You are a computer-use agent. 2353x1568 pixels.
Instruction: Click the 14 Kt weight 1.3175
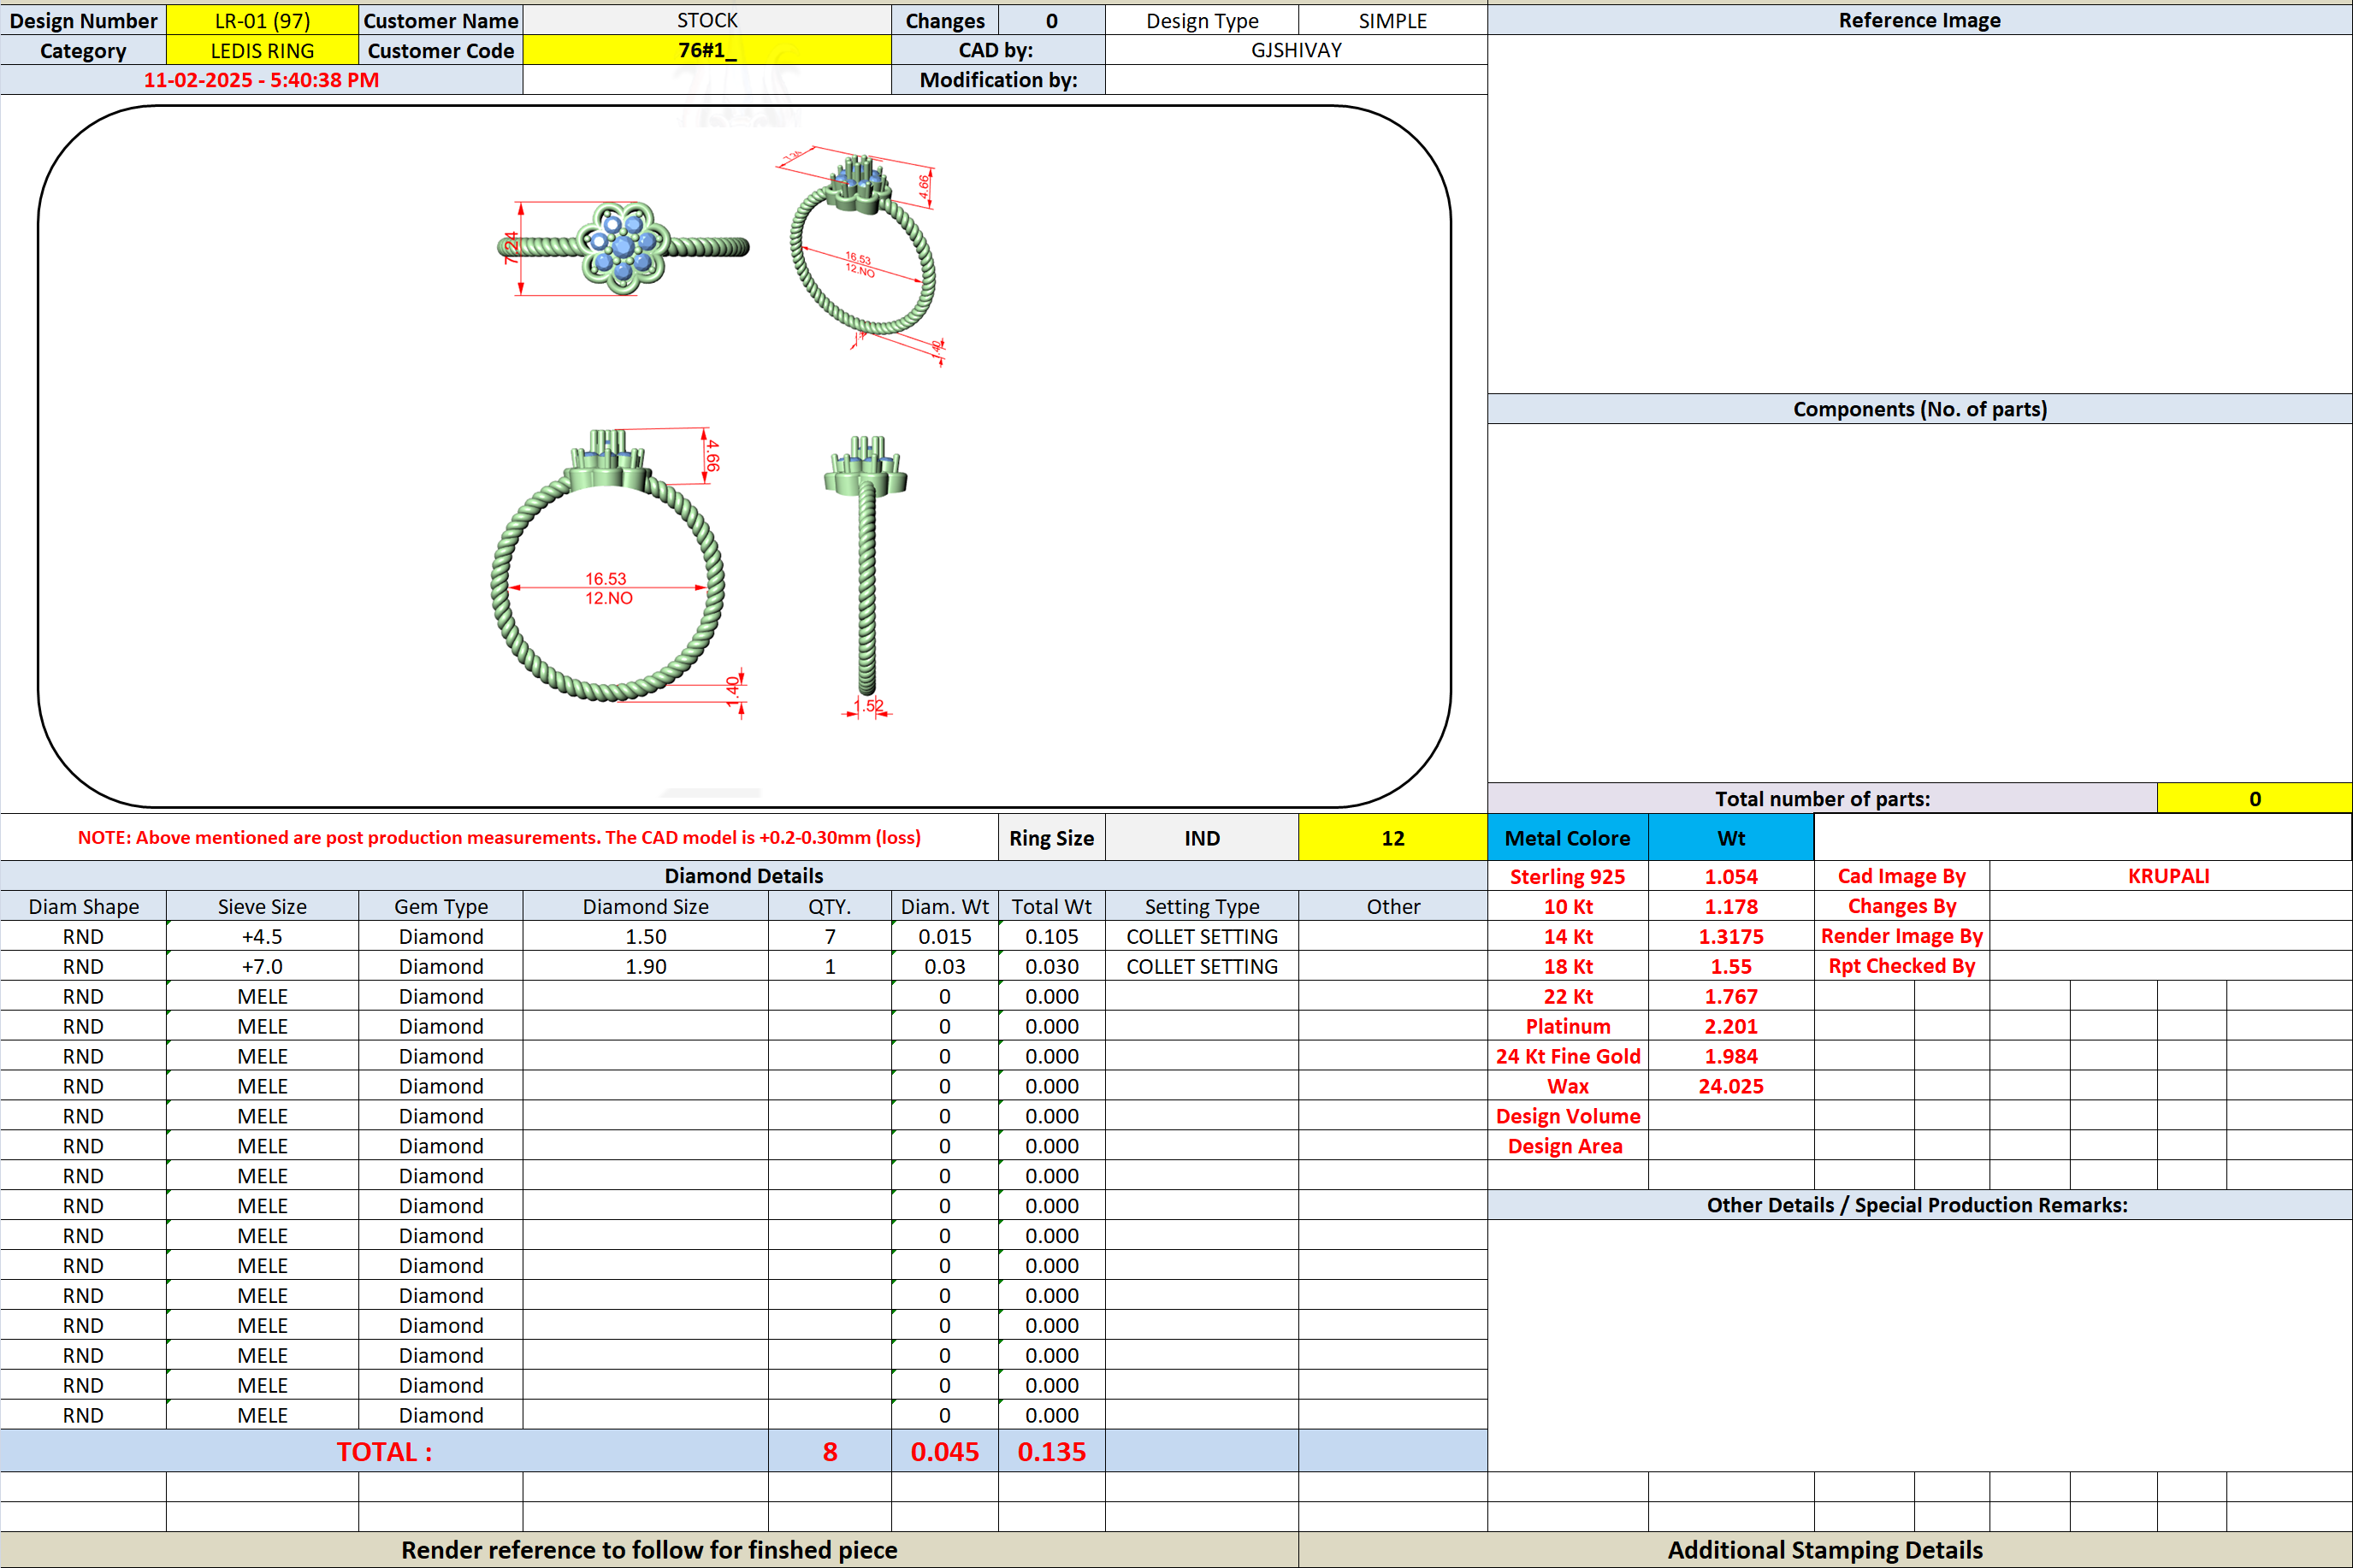(1730, 936)
